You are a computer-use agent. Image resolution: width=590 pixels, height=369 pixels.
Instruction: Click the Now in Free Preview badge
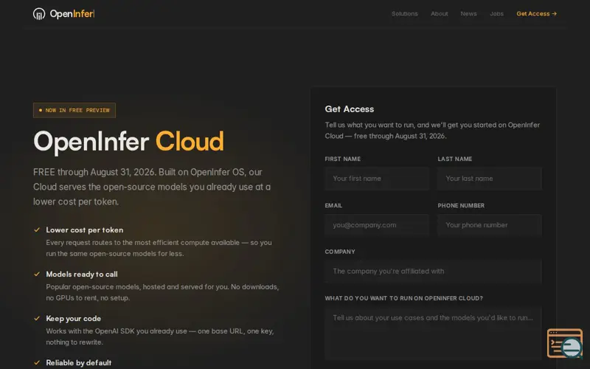pyautogui.click(x=74, y=110)
